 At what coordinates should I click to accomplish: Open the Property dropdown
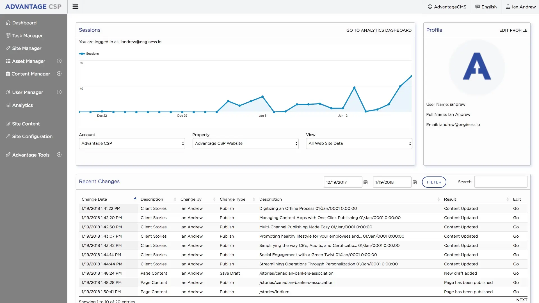coord(245,144)
